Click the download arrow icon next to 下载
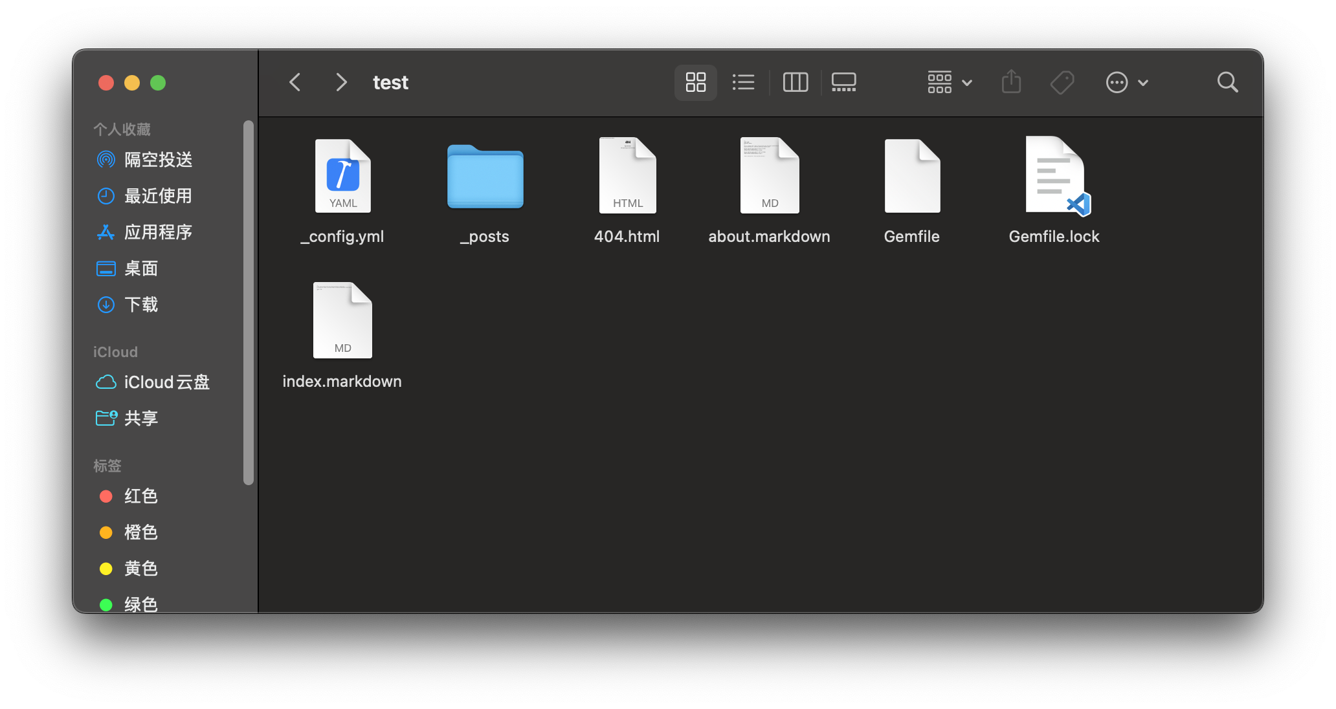1336x709 pixels. 106,305
